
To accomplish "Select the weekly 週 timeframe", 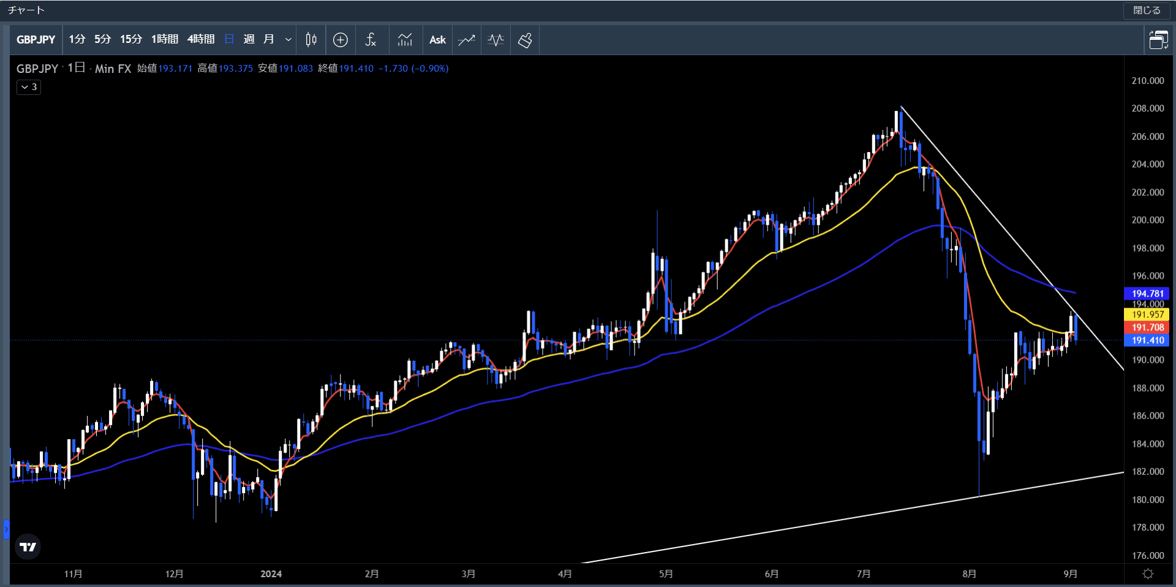I will click(249, 39).
